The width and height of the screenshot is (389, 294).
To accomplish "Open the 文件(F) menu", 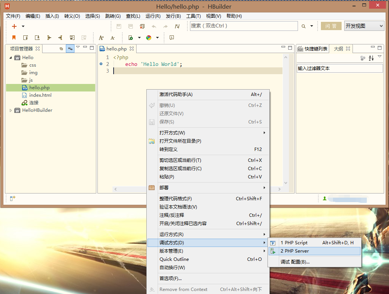I will point(13,16).
